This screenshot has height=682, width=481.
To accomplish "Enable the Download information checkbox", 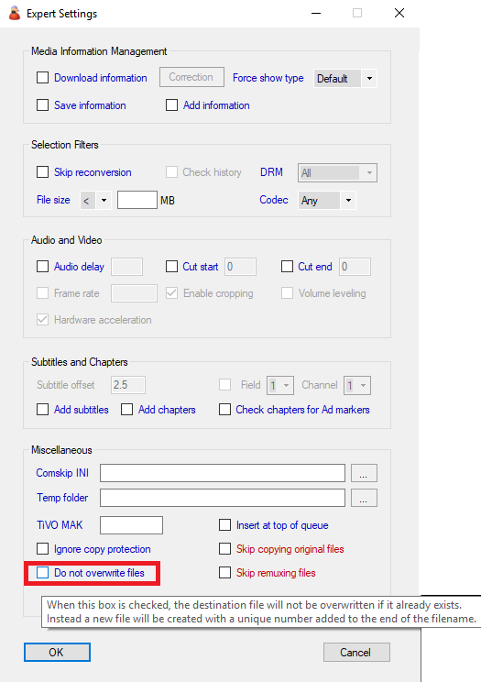I will 43,78.
